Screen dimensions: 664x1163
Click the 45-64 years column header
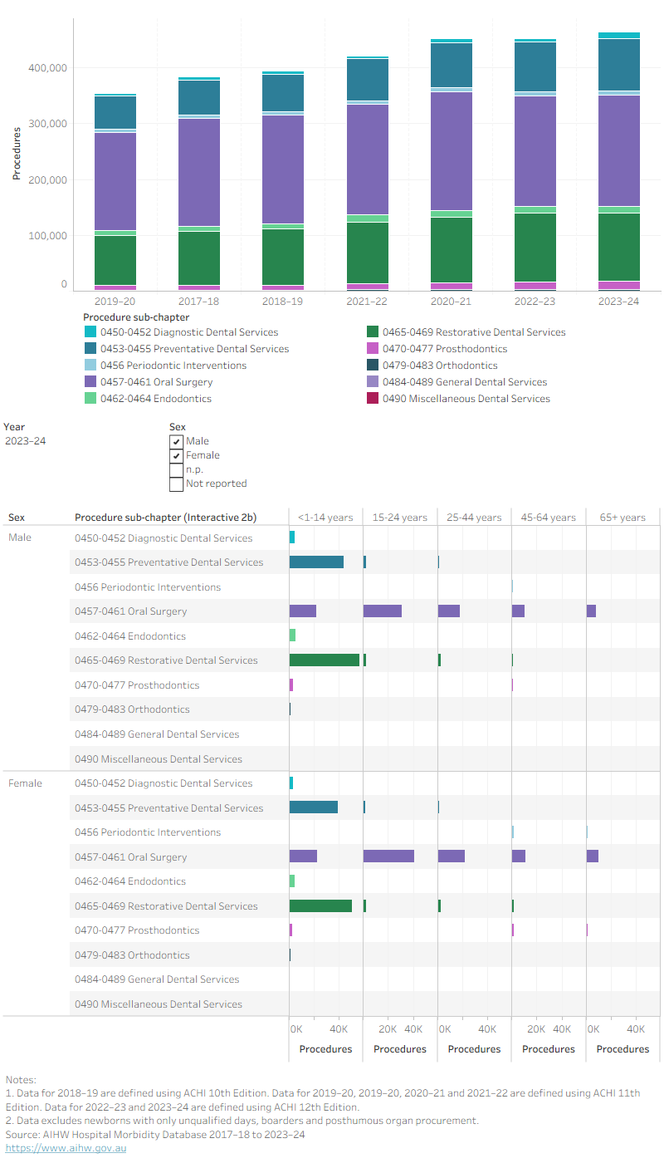tap(549, 517)
